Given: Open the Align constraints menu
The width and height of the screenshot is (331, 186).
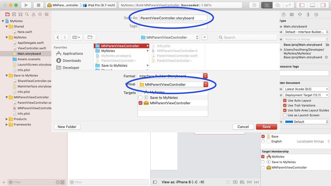Looking at the screenshot, I should (x=242, y=182).
